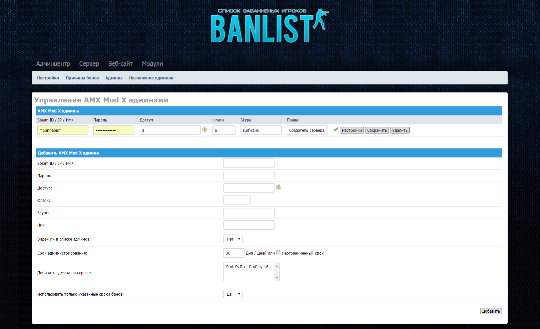
Task: Click the Добавить AMX Mod X админа section header
Action: pos(268,153)
